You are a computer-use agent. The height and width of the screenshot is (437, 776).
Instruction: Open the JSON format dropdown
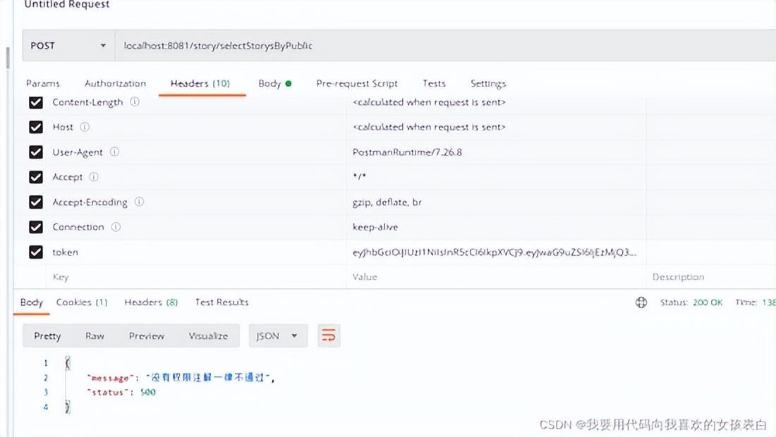(278, 336)
